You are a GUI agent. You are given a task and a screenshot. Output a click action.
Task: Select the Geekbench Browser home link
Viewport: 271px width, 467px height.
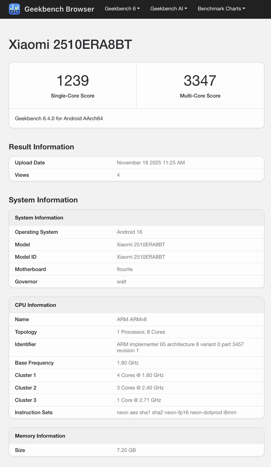[x=59, y=9]
